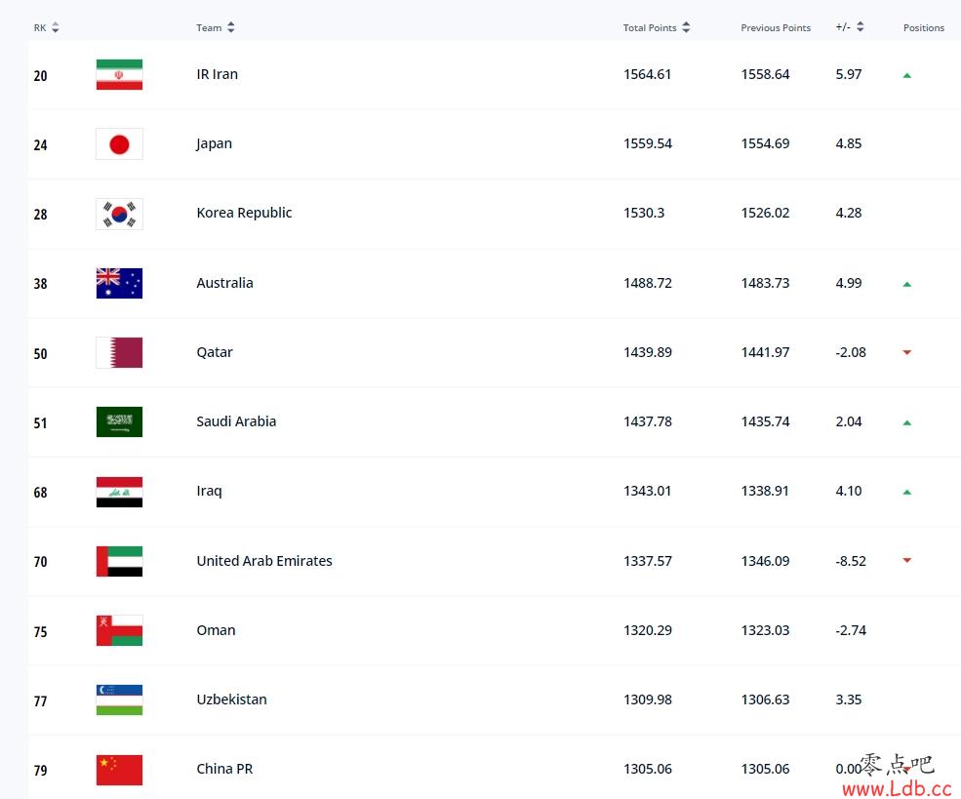Click the Previous Points column header
This screenshot has width=961, height=799.
click(776, 27)
